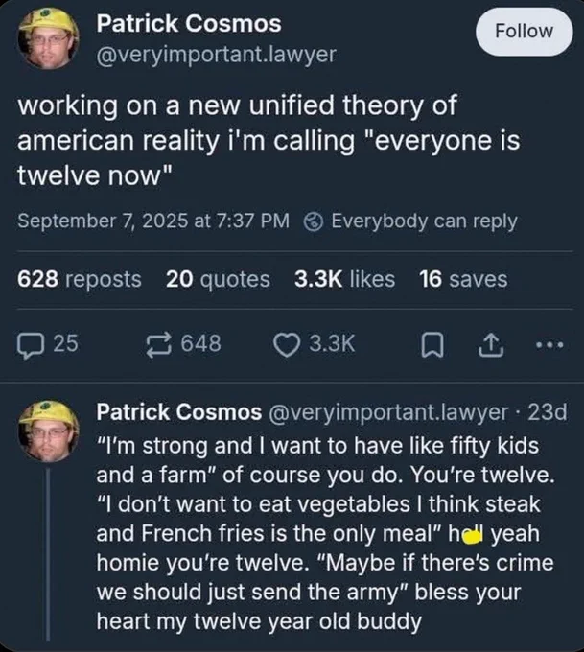Click the top @veryimportant.lawyer handle
The height and width of the screenshot is (652, 584).
(216, 55)
